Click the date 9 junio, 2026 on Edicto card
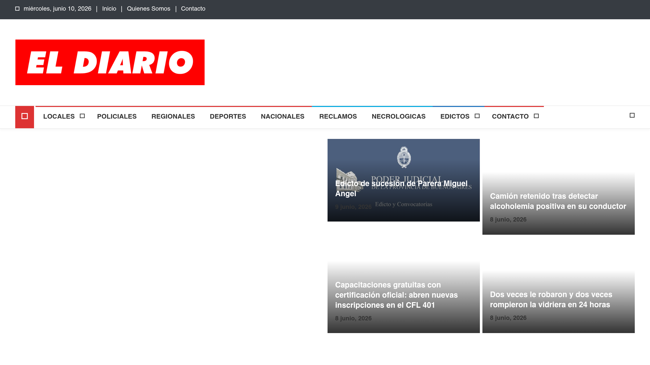The width and height of the screenshot is (650, 365). coord(353,207)
